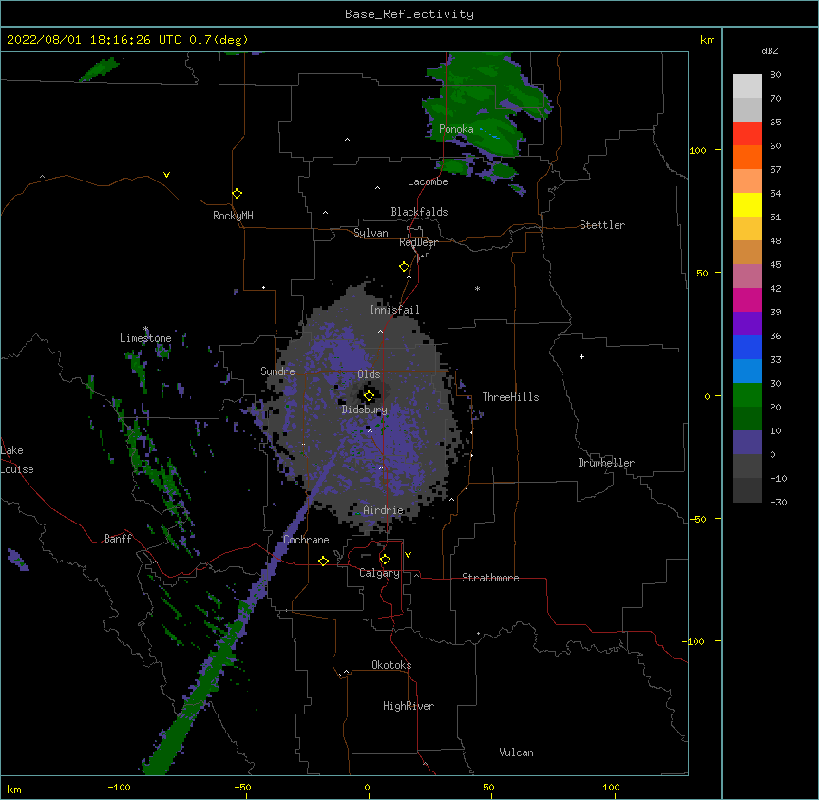
Task: Click the red 65 dBZ legend swatch
Action: click(747, 133)
